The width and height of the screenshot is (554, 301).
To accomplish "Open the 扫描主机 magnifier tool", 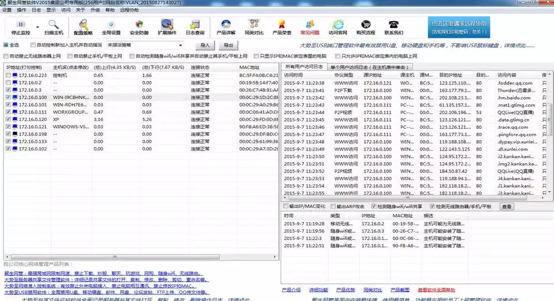I will [x=54, y=24].
